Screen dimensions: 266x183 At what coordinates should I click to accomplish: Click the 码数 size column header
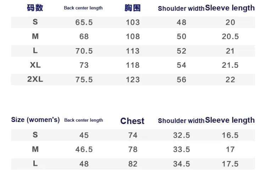pyautogui.click(x=35, y=8)
